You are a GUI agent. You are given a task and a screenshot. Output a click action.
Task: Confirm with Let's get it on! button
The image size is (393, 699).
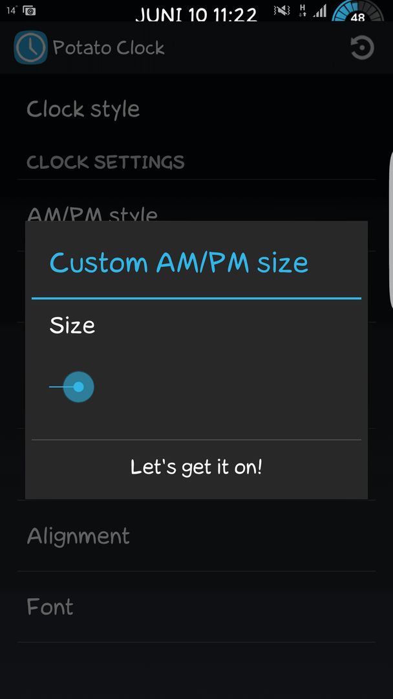tap(197, 468)
